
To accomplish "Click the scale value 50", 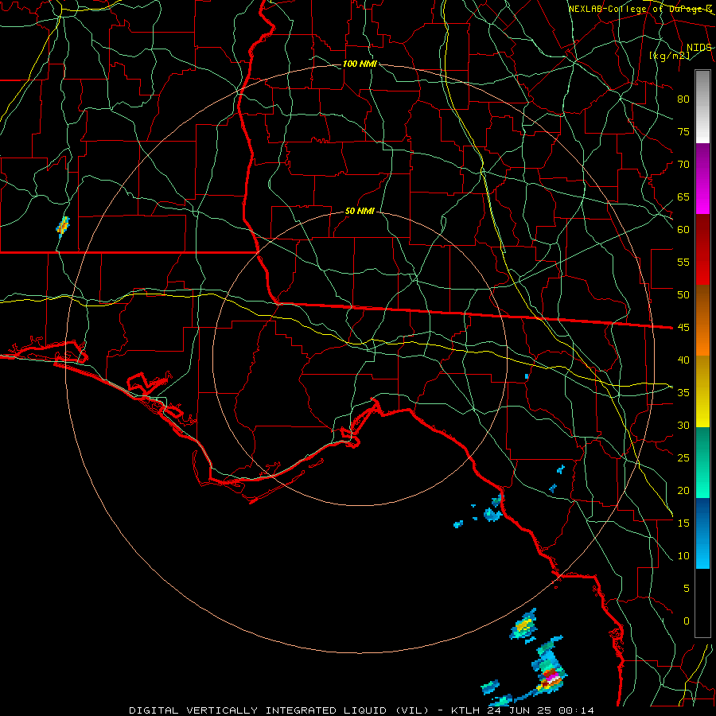I will [683, 294].
